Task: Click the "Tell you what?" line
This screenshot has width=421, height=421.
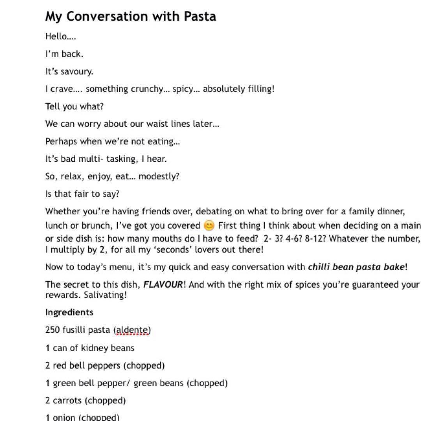Action: click(x=74, y=106)
